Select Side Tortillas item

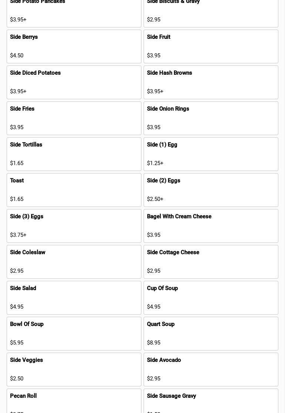tap(74, 154)
